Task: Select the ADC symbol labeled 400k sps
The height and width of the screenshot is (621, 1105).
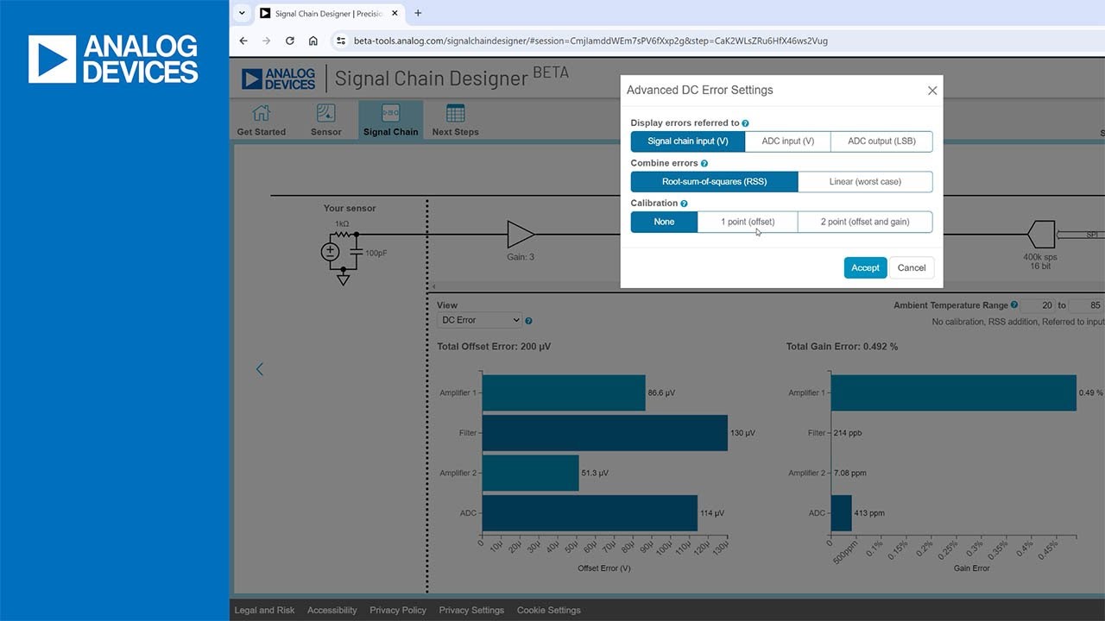Action: tap(1040, 234)
